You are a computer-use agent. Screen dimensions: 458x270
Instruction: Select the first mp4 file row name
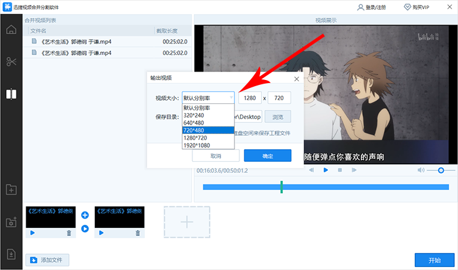coord(76,42)
